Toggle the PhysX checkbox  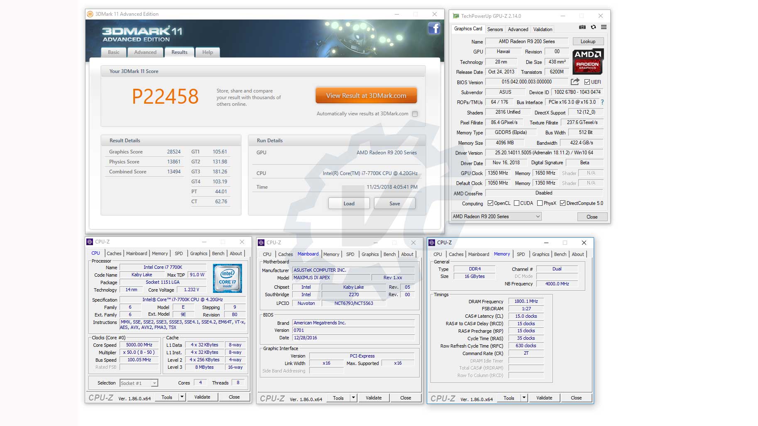540,203
